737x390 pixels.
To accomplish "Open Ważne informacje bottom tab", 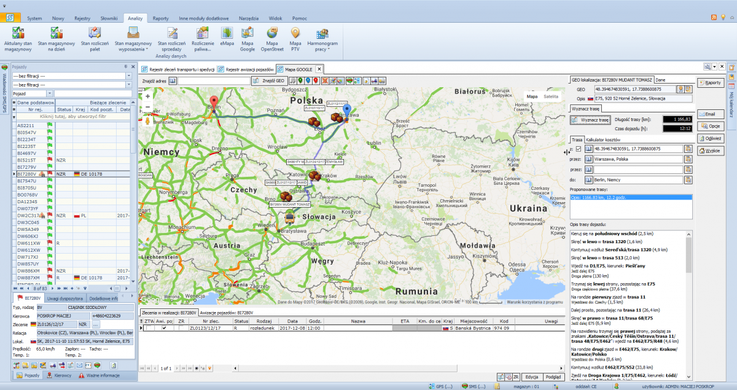I will coord(98,375).
